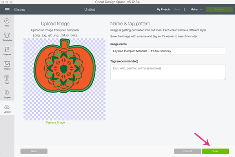Screen dimensions: 235x157
Task: Click Save in the top header
Action: (x=177, y=9)
